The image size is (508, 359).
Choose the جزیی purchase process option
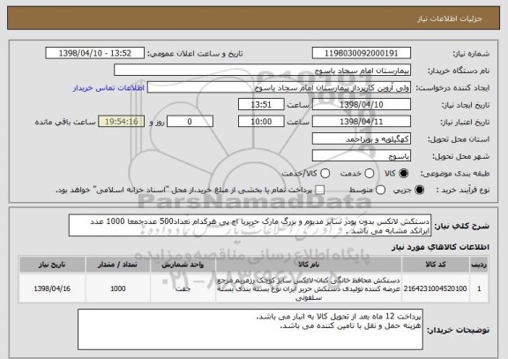419,191
